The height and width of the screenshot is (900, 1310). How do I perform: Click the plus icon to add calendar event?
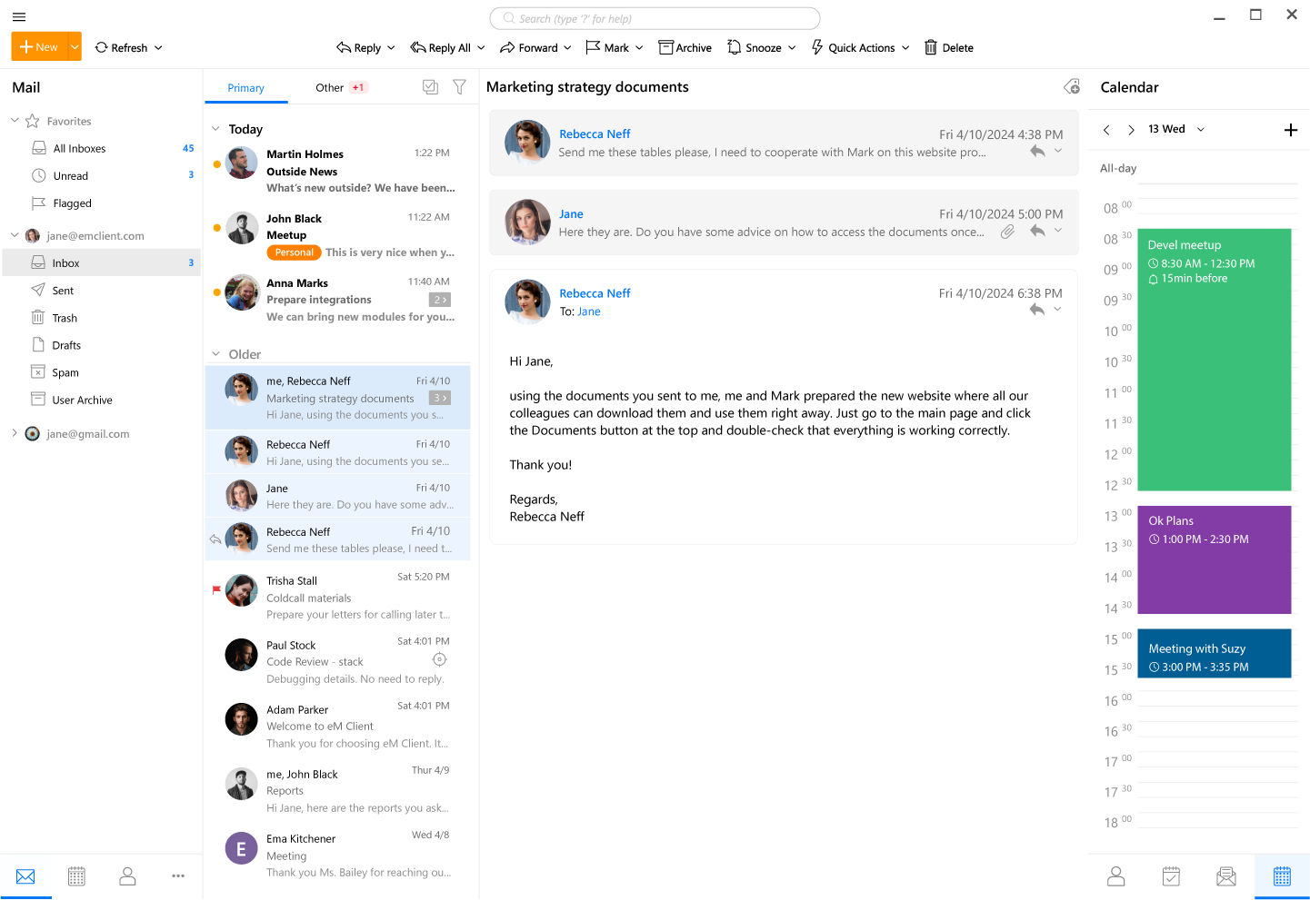[x=1291, y=130]
